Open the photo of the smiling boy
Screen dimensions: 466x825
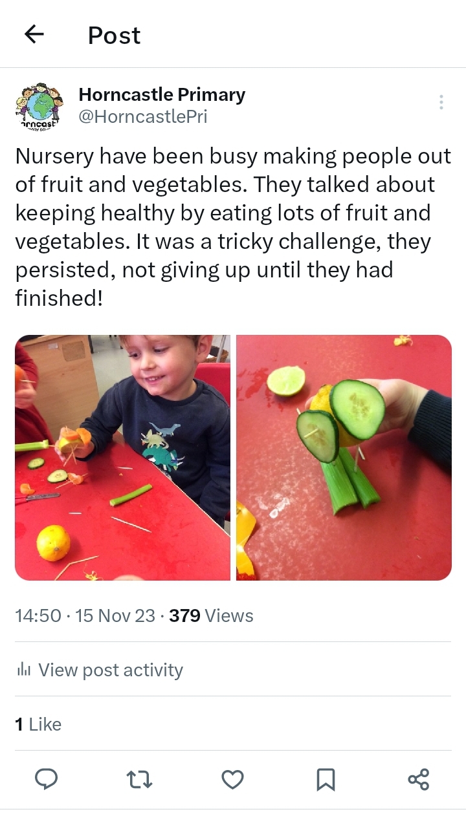point(122,458)
